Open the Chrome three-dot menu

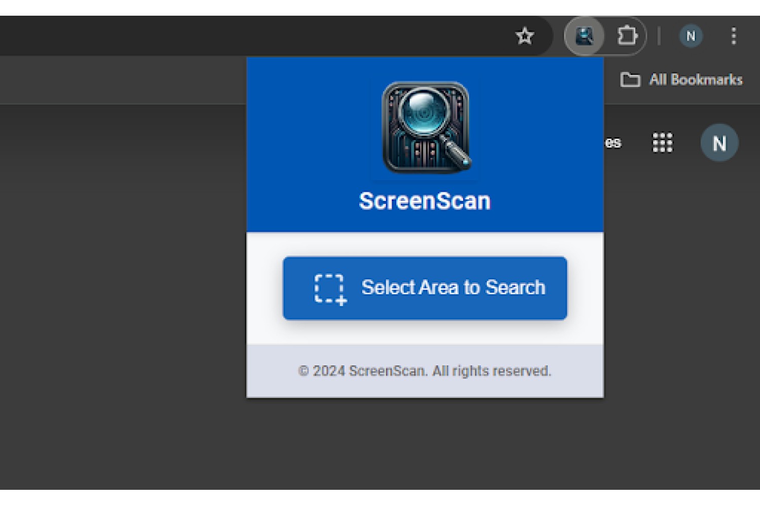[x=733, y=36]
